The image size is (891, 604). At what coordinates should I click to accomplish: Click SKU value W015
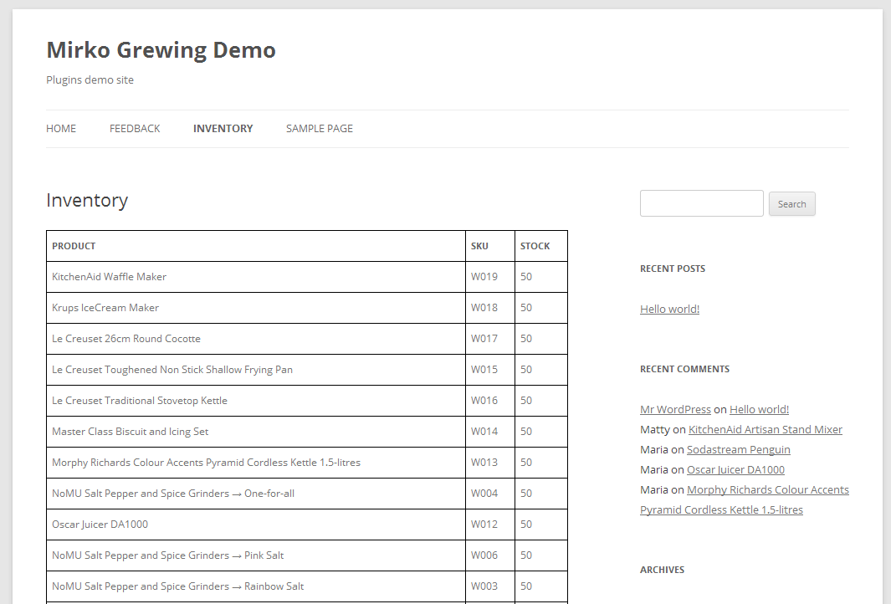tap(484, 370)
